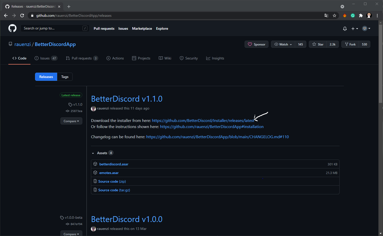The width and height of the screenshot is (383, 236).
Task: Click the page vertical scrollbar
Action: pos(380,64)
